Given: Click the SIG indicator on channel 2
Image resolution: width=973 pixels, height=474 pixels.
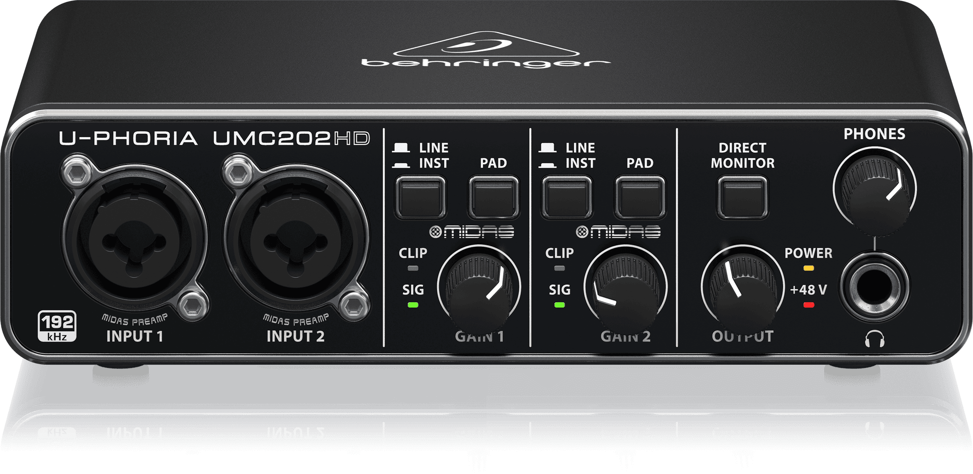Looking at the screenshot, I should pyautogui.click(x=559, y=306).
